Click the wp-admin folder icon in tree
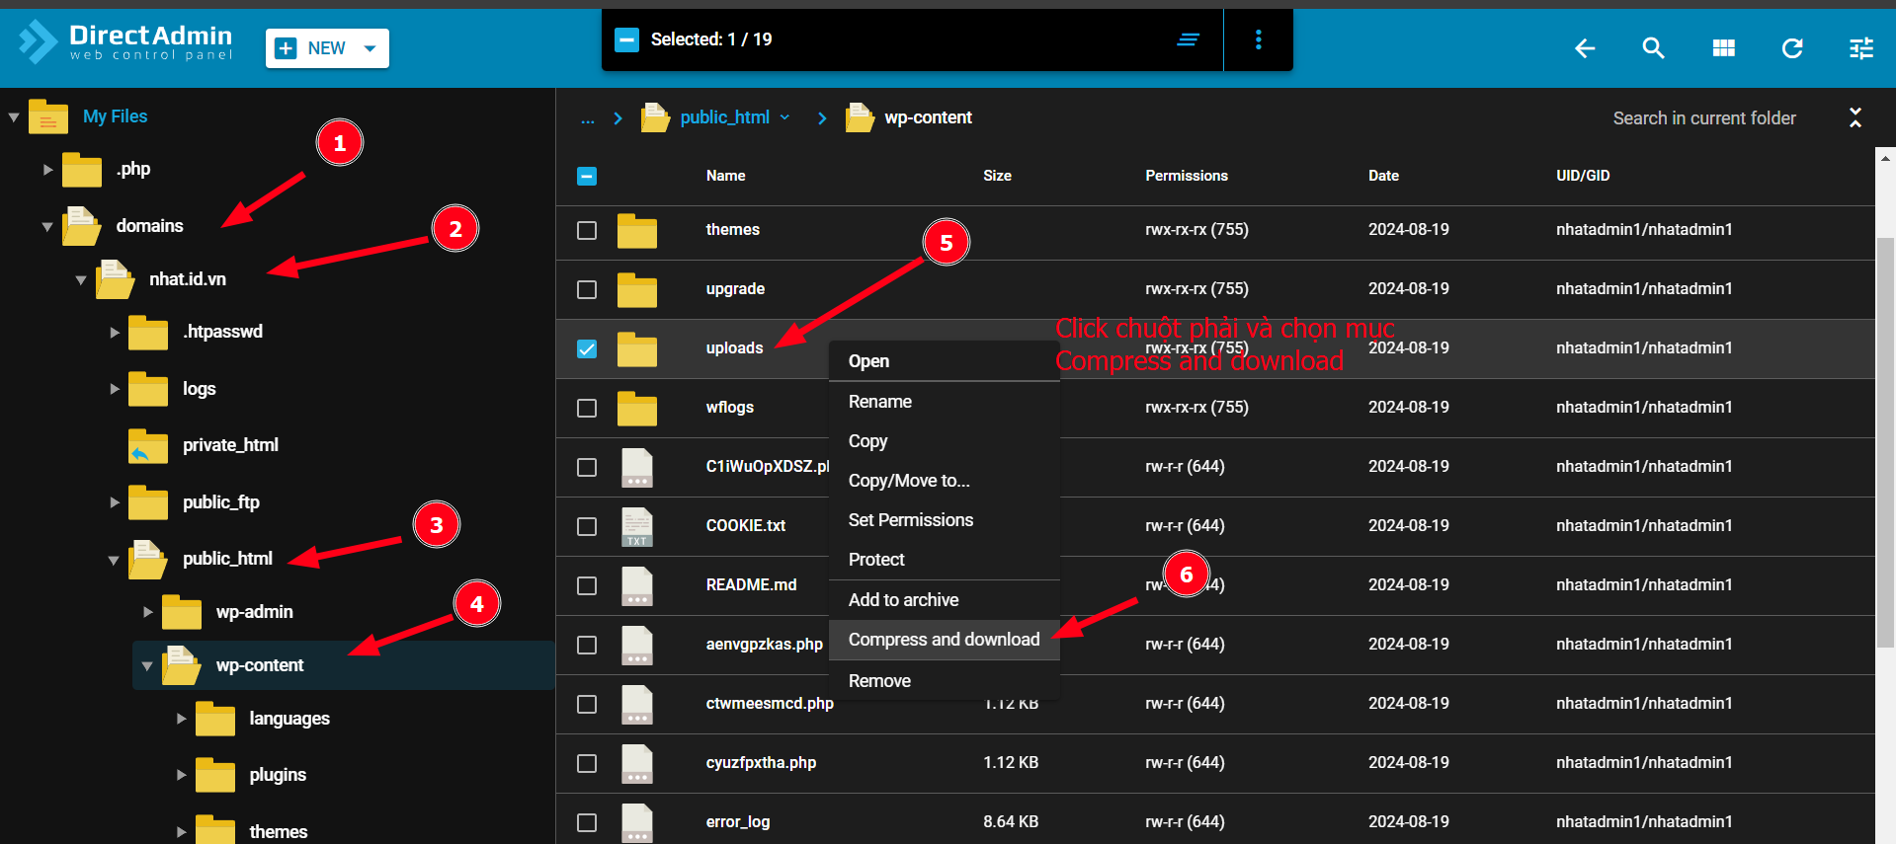The image size is (1896, 844). click(182, 612)
